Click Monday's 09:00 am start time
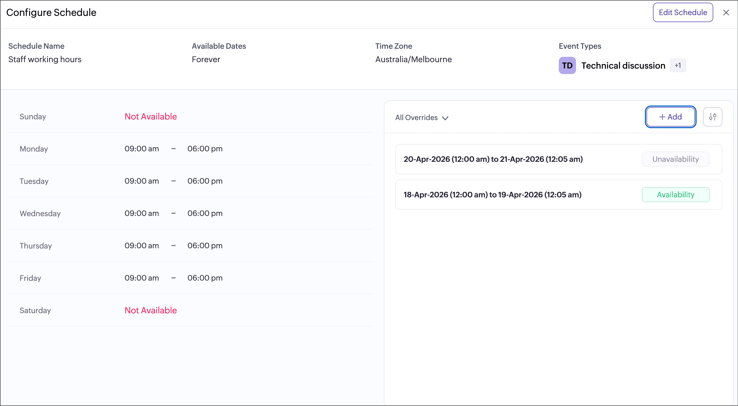Screen dimensions: 738x406 (x=142, y=149)
